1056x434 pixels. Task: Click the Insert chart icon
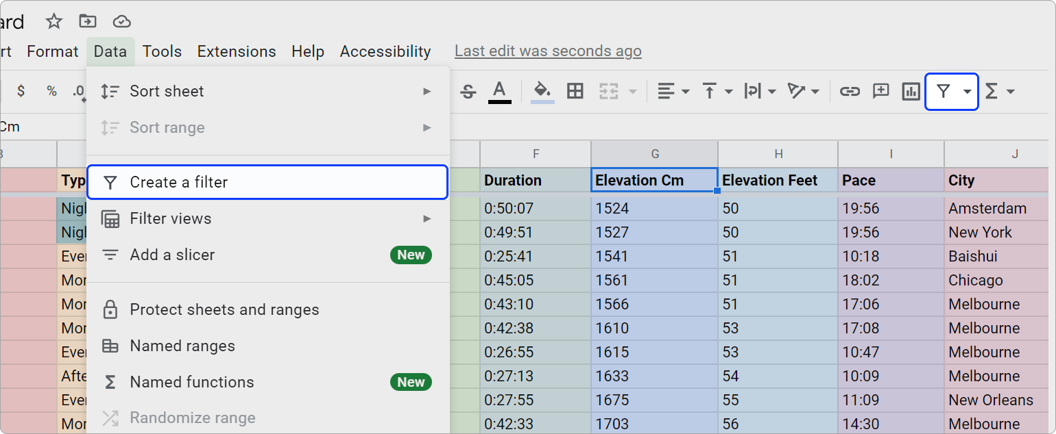911,90
